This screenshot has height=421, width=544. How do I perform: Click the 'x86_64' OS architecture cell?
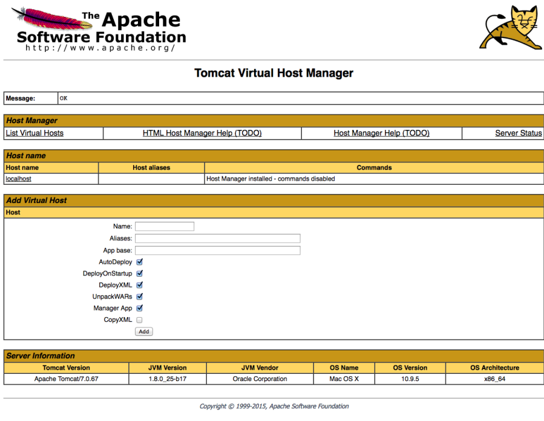click(495, 379)
